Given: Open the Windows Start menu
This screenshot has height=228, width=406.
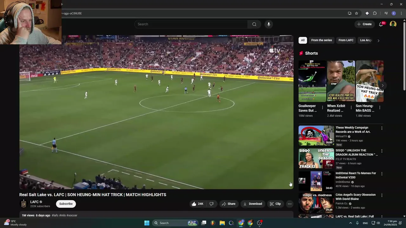Looking at the screenshot, I should click(x=147, y=223).
